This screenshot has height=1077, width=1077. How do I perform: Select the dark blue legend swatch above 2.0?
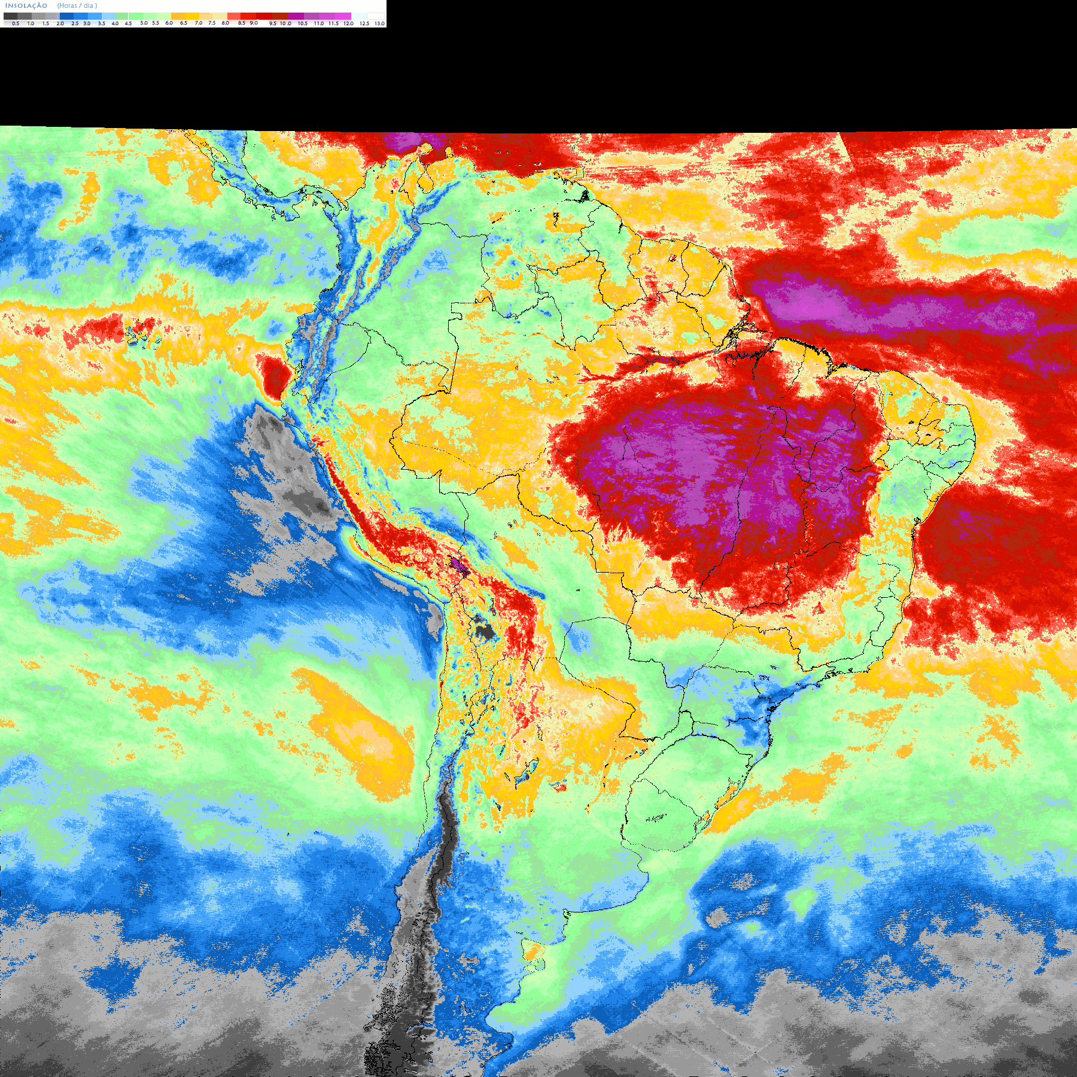pos(66,16)
